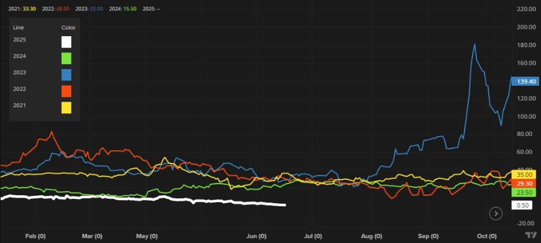Click the 120.00 price axis label
This screenshot has width=541, height=243.
pos(527,99)
